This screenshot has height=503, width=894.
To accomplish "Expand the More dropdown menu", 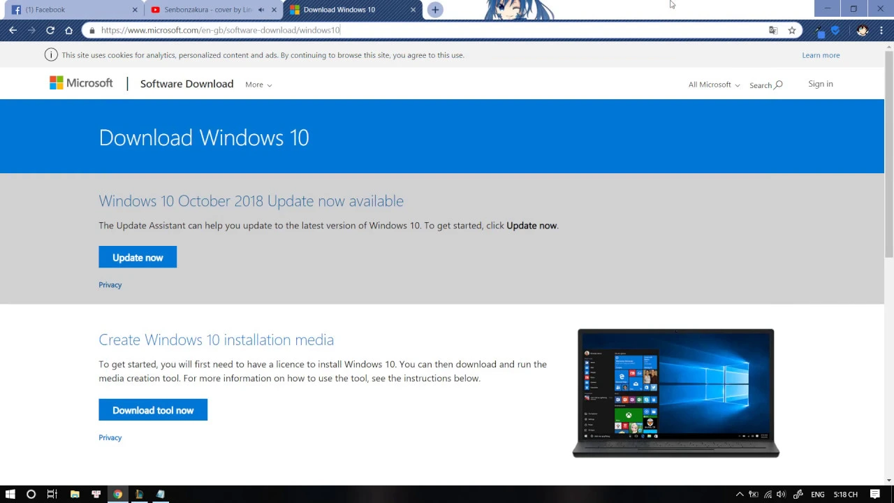I will tap(258, 85).
